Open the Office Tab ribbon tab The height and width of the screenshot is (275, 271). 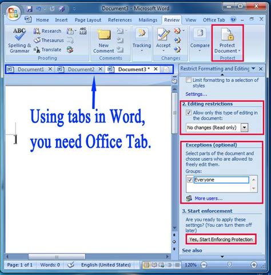[x=214, y=20]
